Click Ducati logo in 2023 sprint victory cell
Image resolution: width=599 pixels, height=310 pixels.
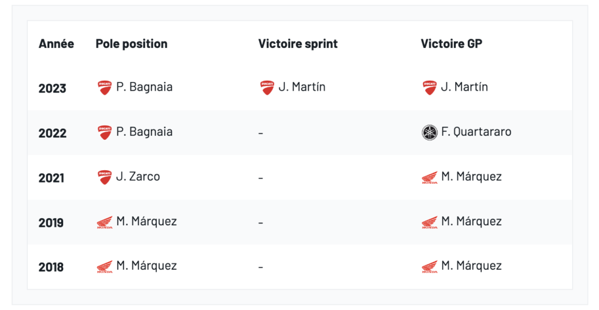(x=267, y=88)
